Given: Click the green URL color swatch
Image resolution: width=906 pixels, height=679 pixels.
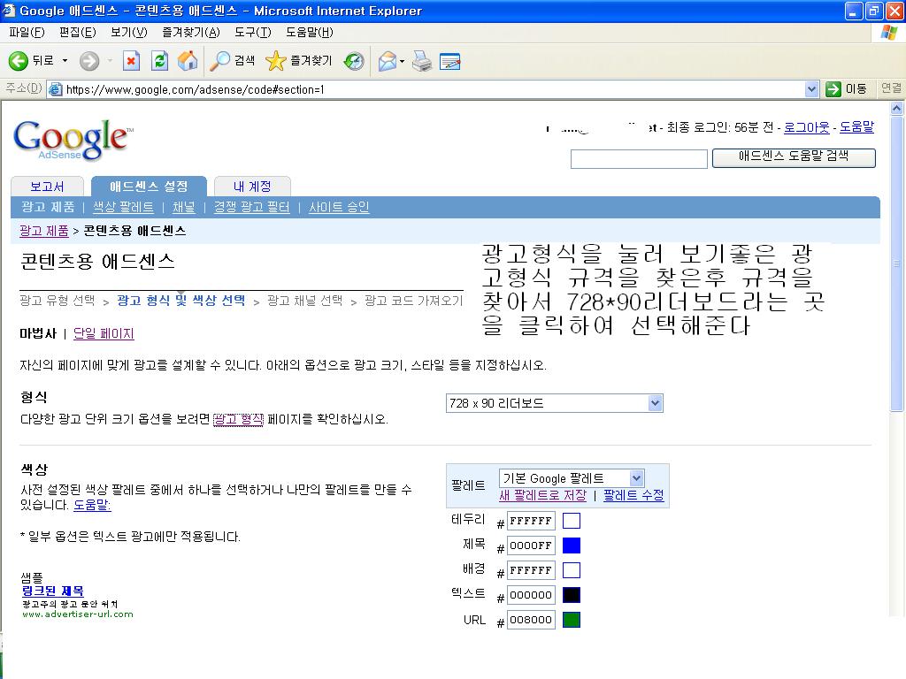Looking at the screenshot, I should pyautogui.click(x=571, y=620).
